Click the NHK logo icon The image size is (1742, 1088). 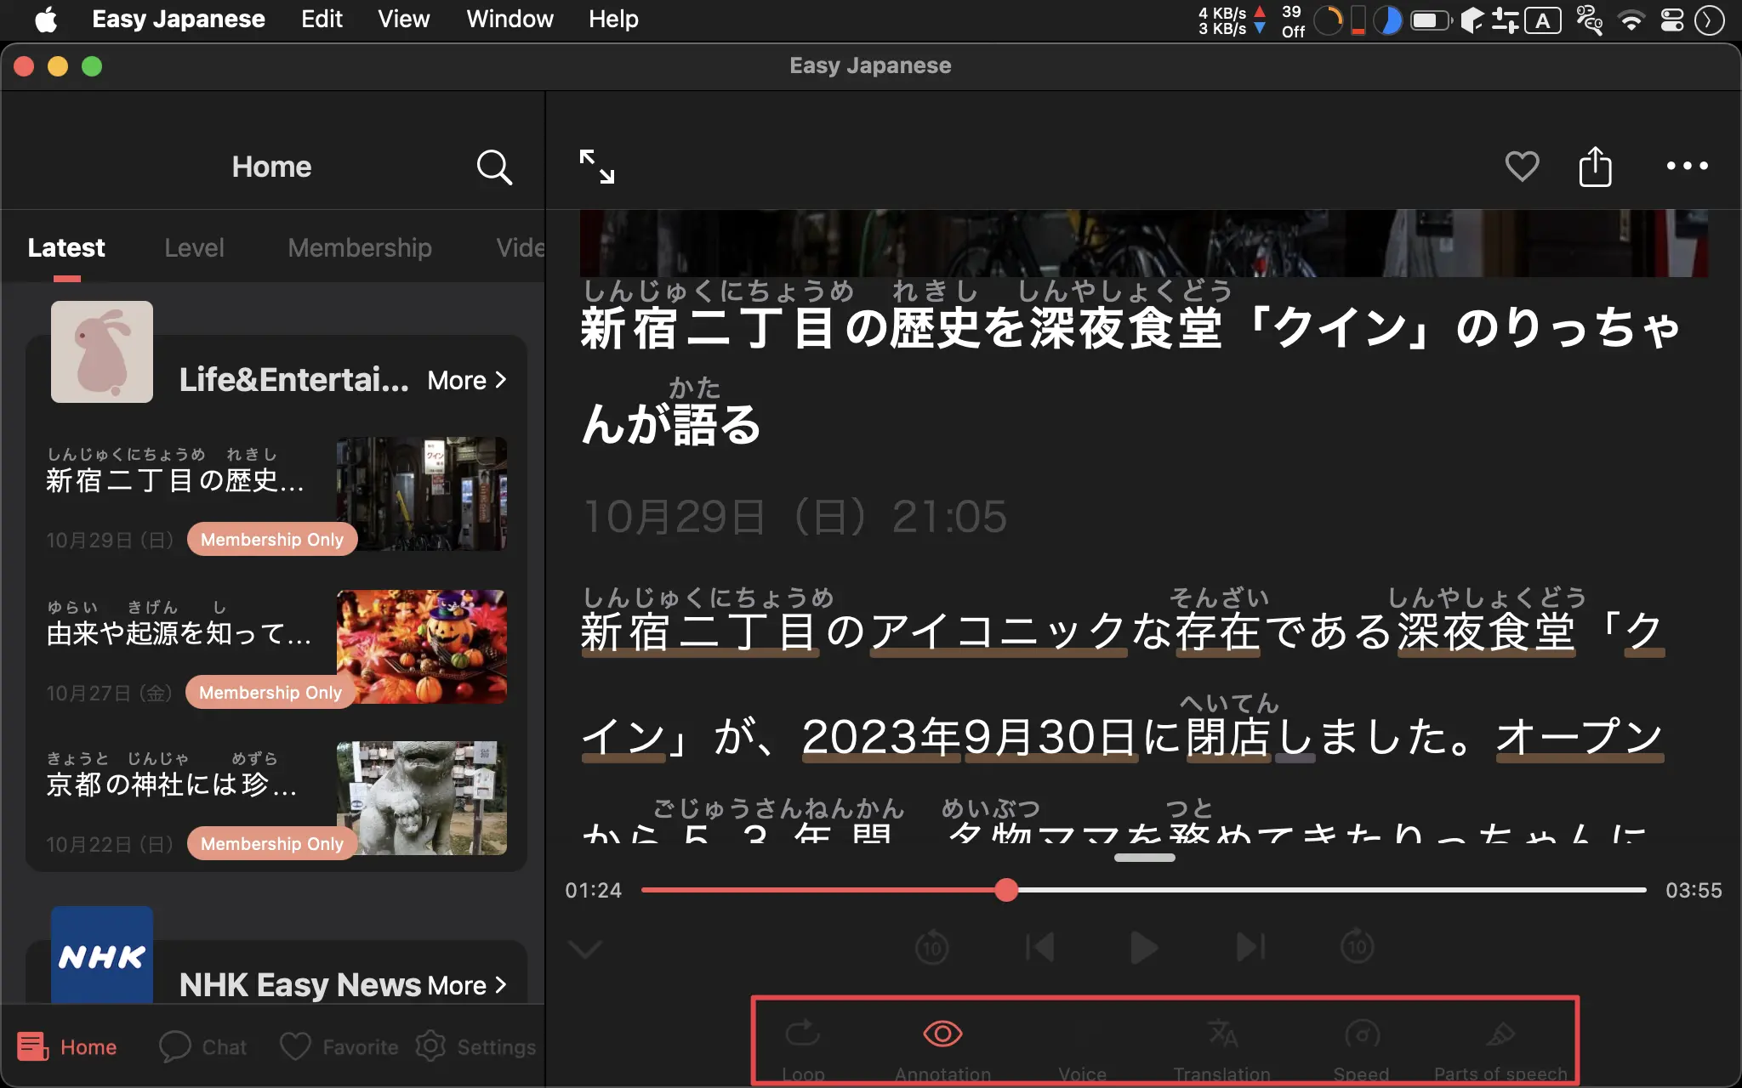pos(102,955)
